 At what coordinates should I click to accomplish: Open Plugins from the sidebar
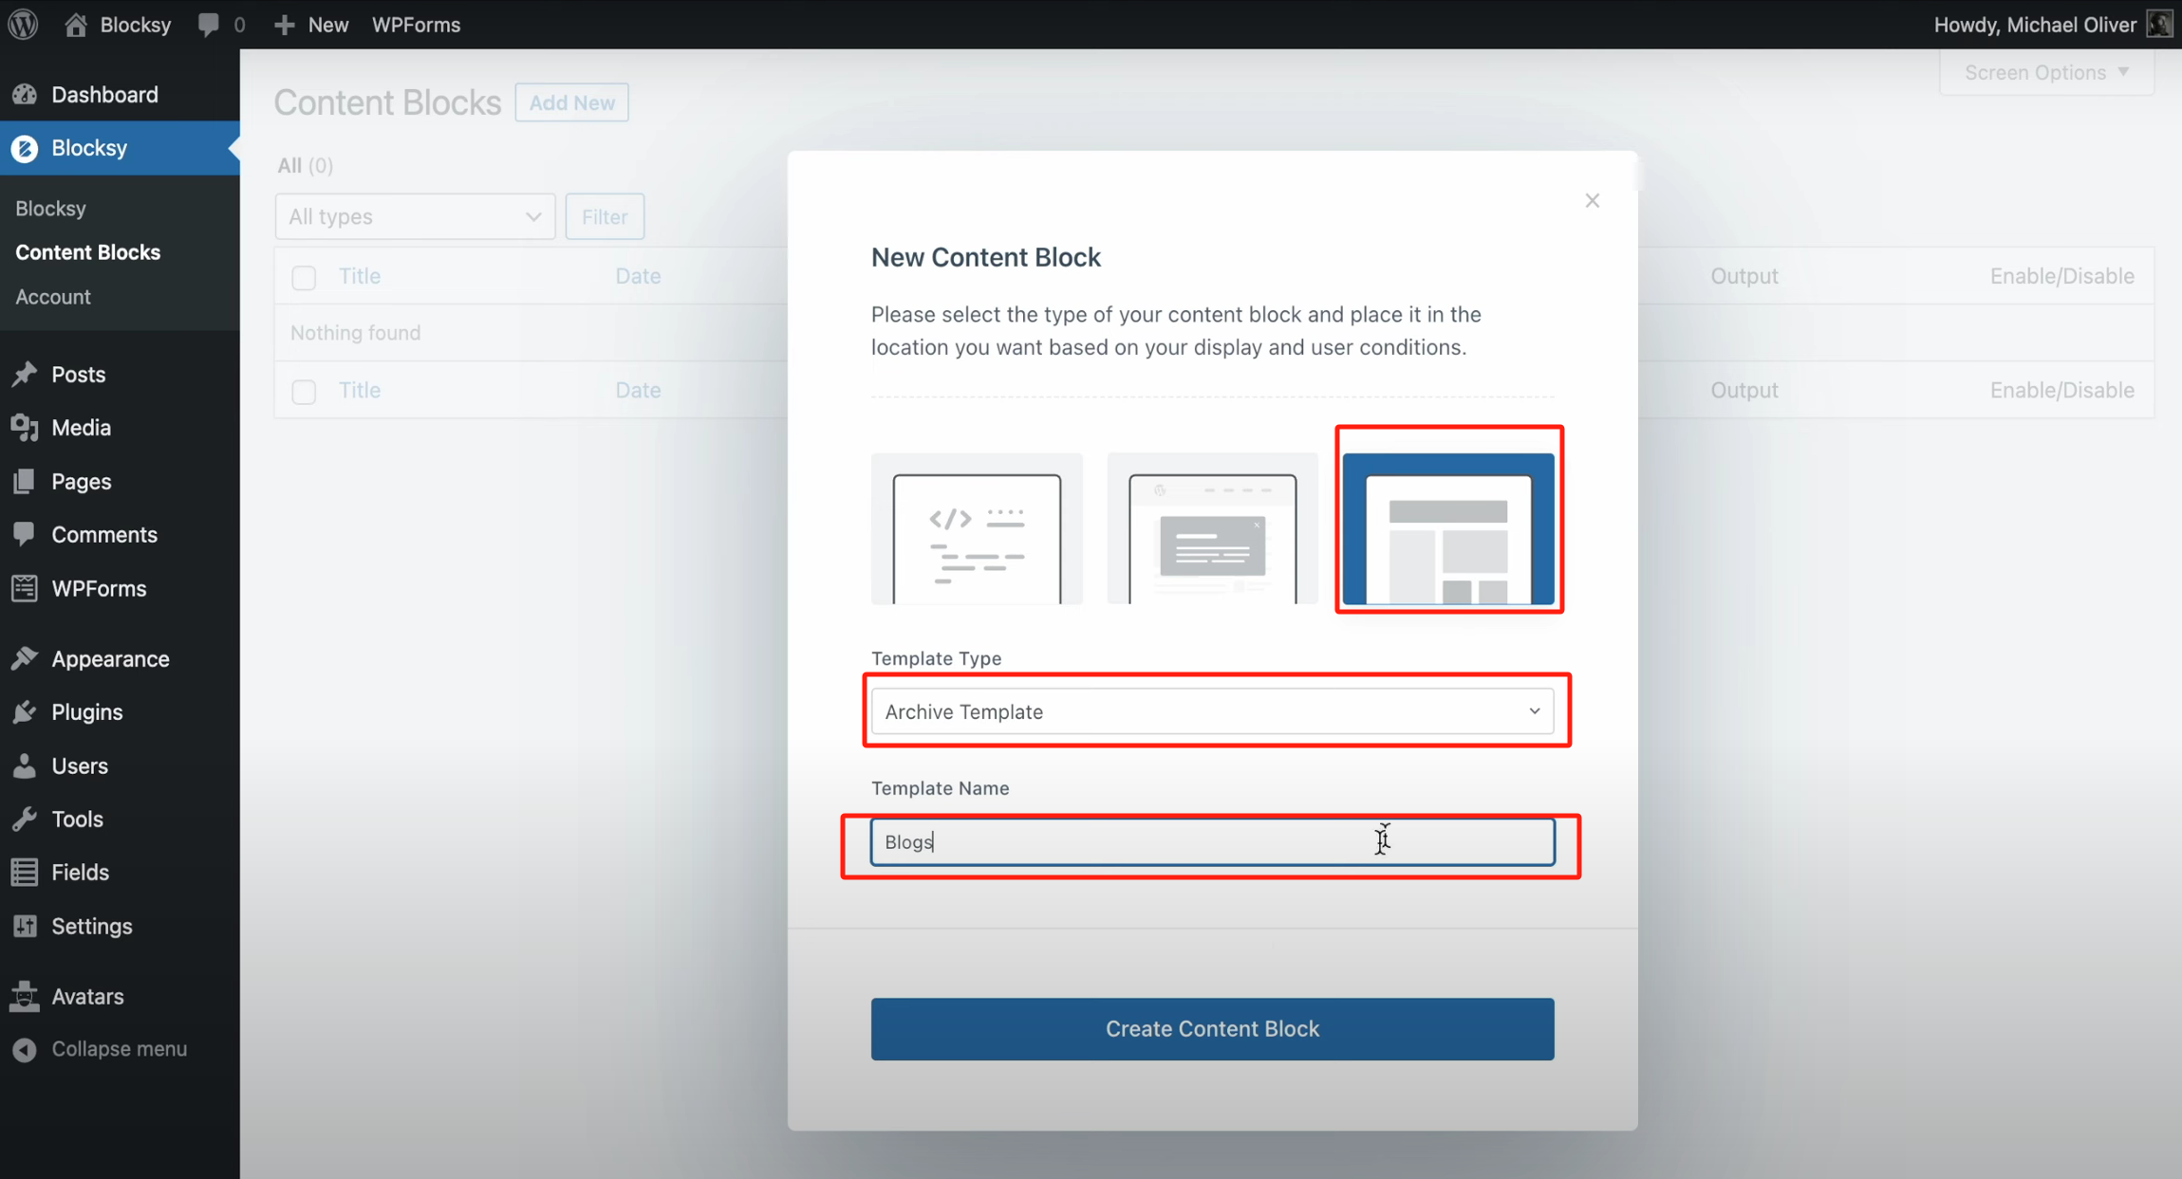point(86,711)
